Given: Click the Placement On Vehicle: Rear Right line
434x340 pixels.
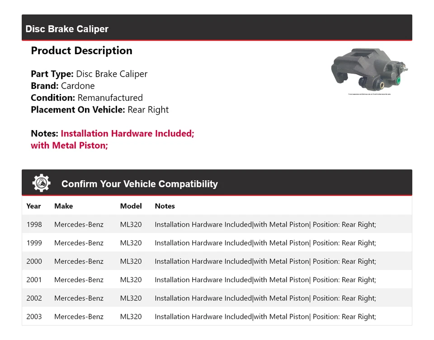Looking at the screenshot, I should (x=99, y=110).
